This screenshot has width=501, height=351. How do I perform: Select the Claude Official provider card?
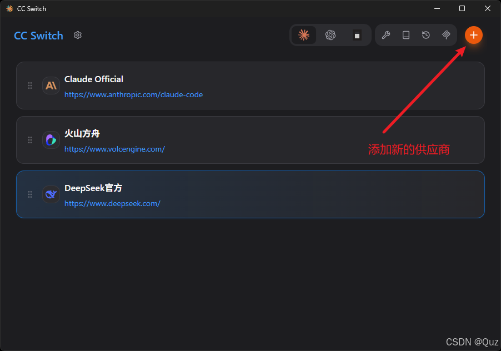tap(250, 86)
